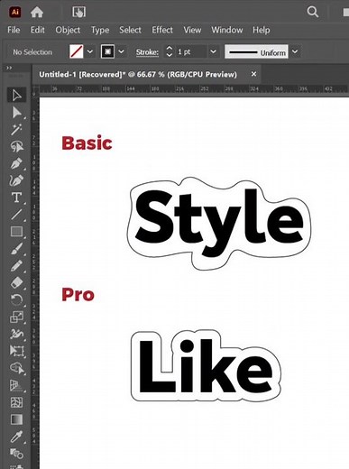
Task: Open the Effect menu
Action: pyautogui.click(x=162, y=30)
